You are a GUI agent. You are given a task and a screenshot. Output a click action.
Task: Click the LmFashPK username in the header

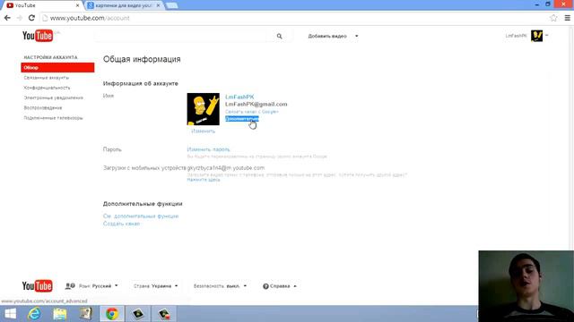point(516,36)
